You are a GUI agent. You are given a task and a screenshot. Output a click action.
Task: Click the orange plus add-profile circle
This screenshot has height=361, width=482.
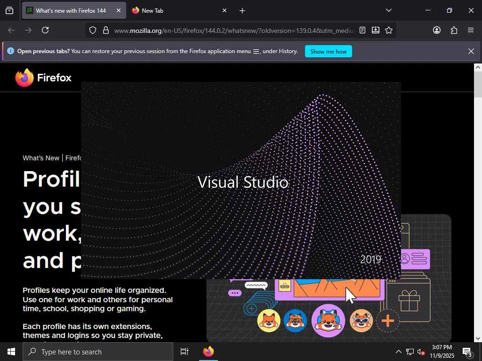pos(388,321)
